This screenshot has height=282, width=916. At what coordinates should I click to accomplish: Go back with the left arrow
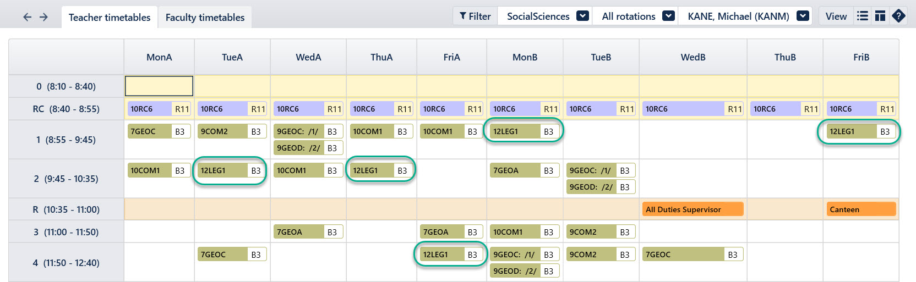(x=27, y=17)
